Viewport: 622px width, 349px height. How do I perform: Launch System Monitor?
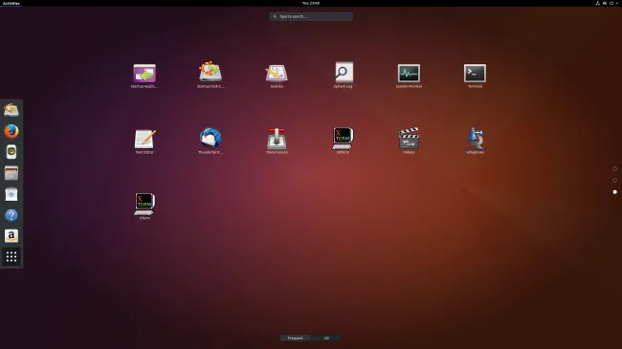click(x=409, y=76)
